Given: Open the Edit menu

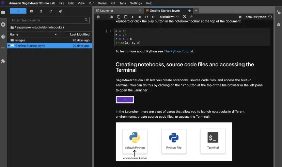Looking at the screenshot, I should coord(71,3).
